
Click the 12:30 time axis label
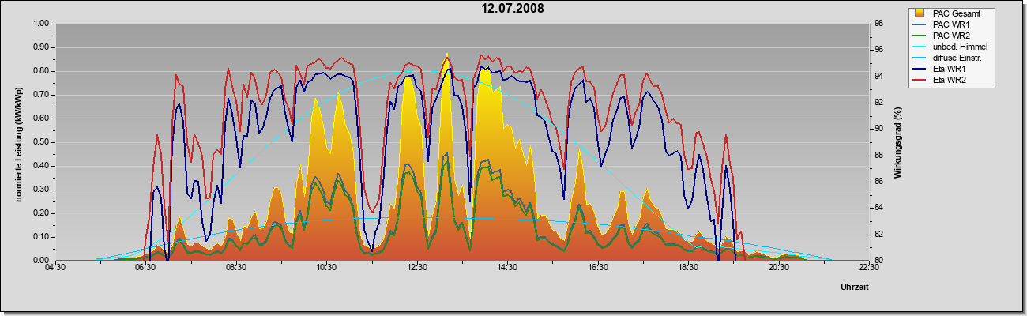click(417, 269)
